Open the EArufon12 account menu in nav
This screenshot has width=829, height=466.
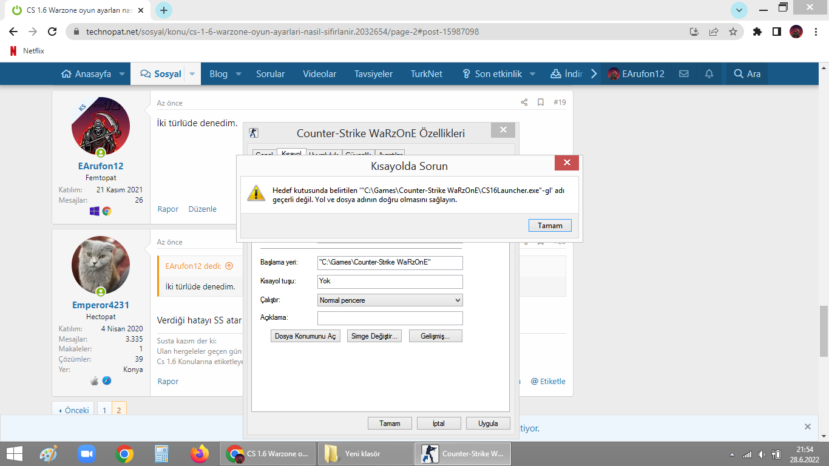click(x=636, y=74)
